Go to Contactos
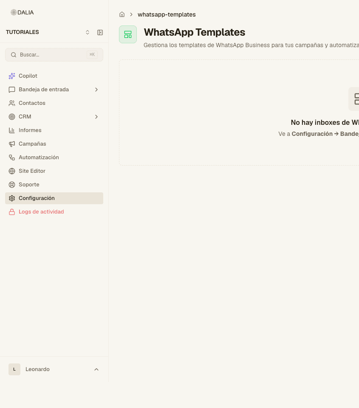Screen dimensions: 359x408 (x=54, y=103)
